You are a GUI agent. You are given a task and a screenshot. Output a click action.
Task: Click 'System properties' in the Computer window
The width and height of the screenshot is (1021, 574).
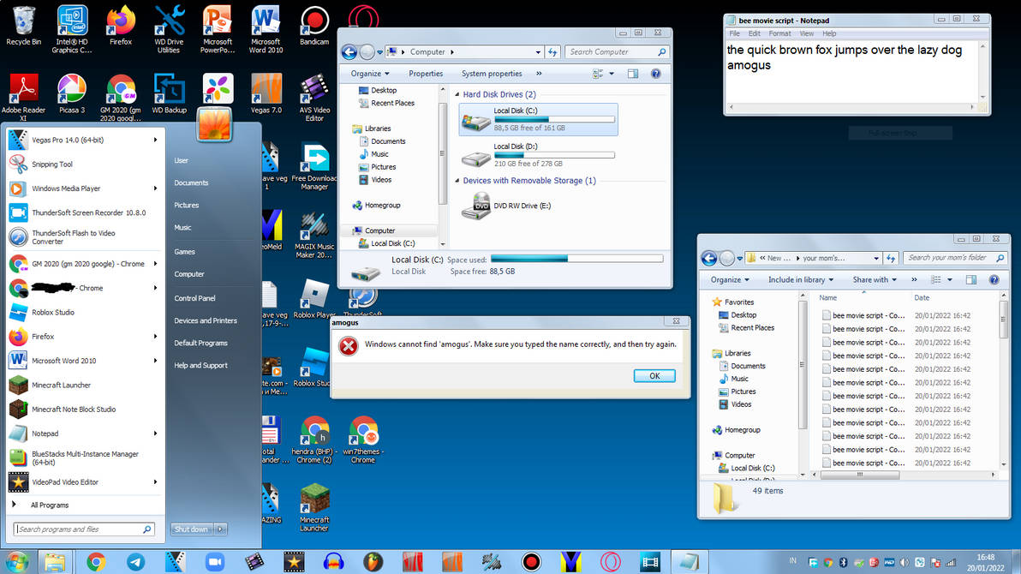491,74
